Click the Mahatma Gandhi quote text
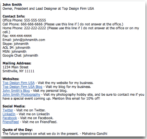This screenshot has width=147, height=139. [55, 134]
